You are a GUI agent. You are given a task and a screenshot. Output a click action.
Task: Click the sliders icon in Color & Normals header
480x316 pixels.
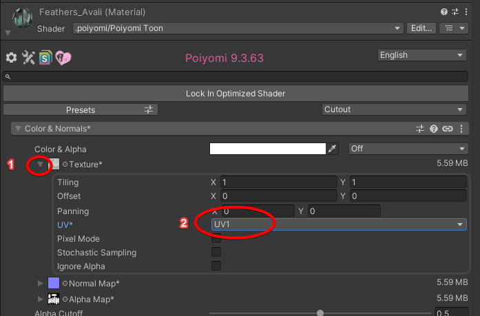click(x=420, y=129)
